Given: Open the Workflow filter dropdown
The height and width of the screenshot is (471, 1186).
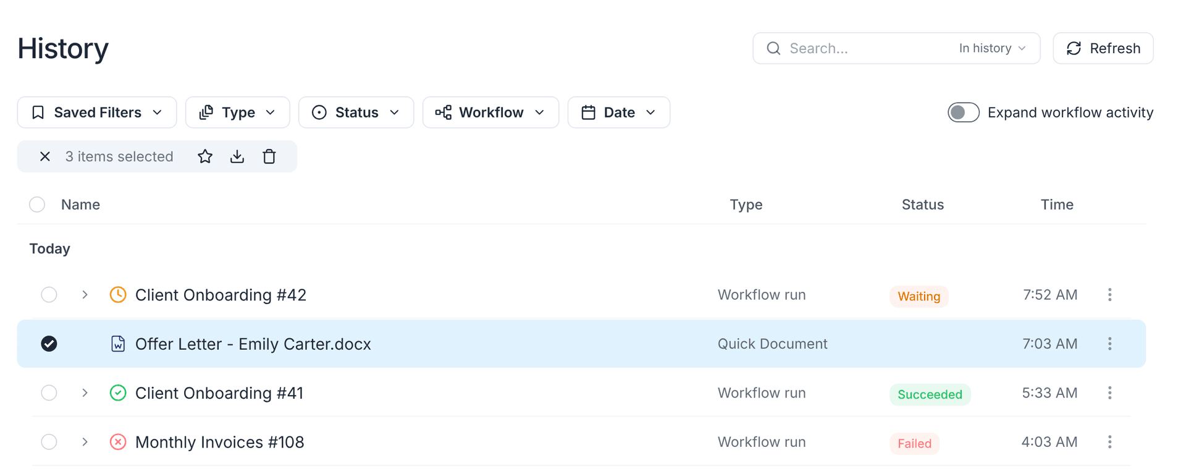Looking at the screenshot, I should 491,112.
